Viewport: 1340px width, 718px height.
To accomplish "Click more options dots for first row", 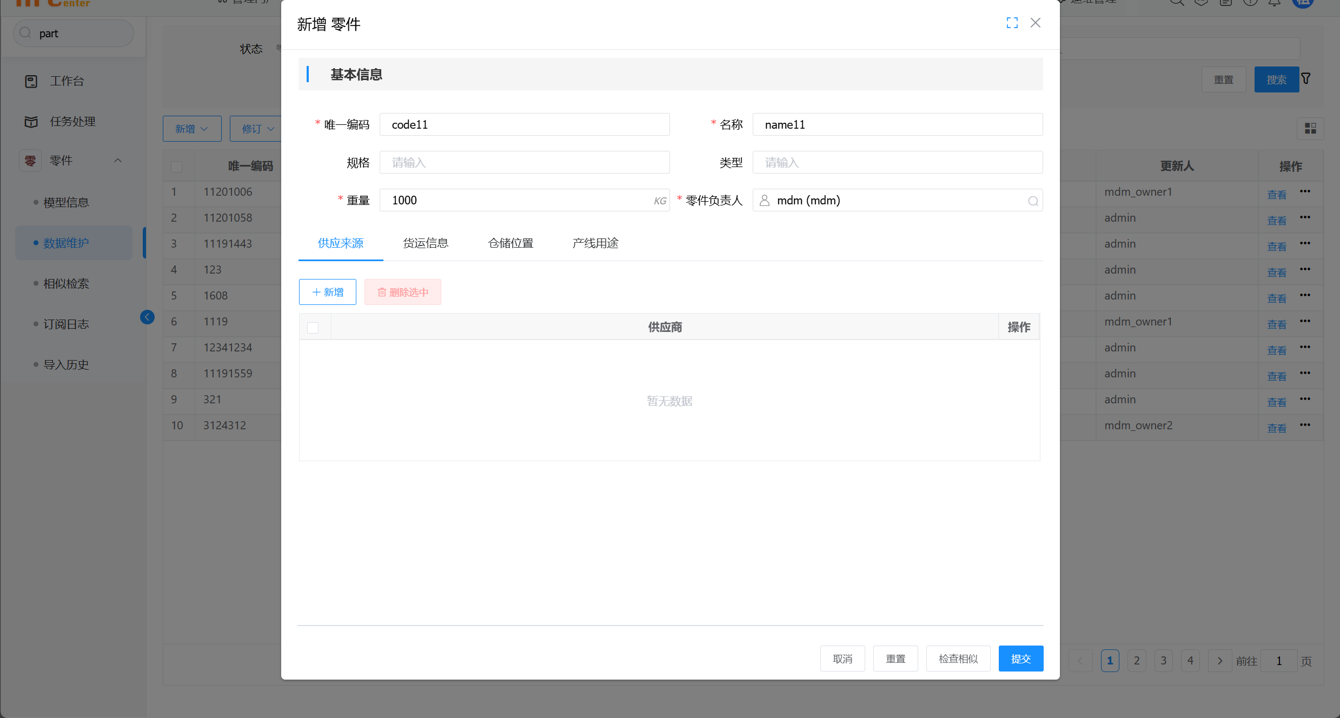I will coord(1305,191).
